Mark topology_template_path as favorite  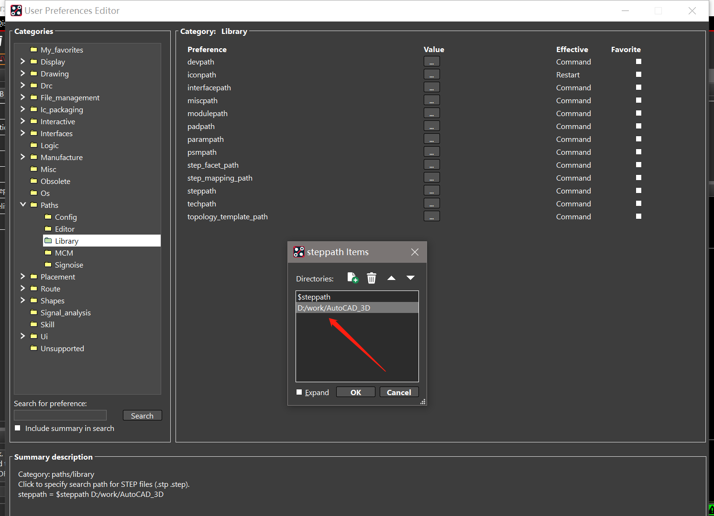(x=638, y=216)
